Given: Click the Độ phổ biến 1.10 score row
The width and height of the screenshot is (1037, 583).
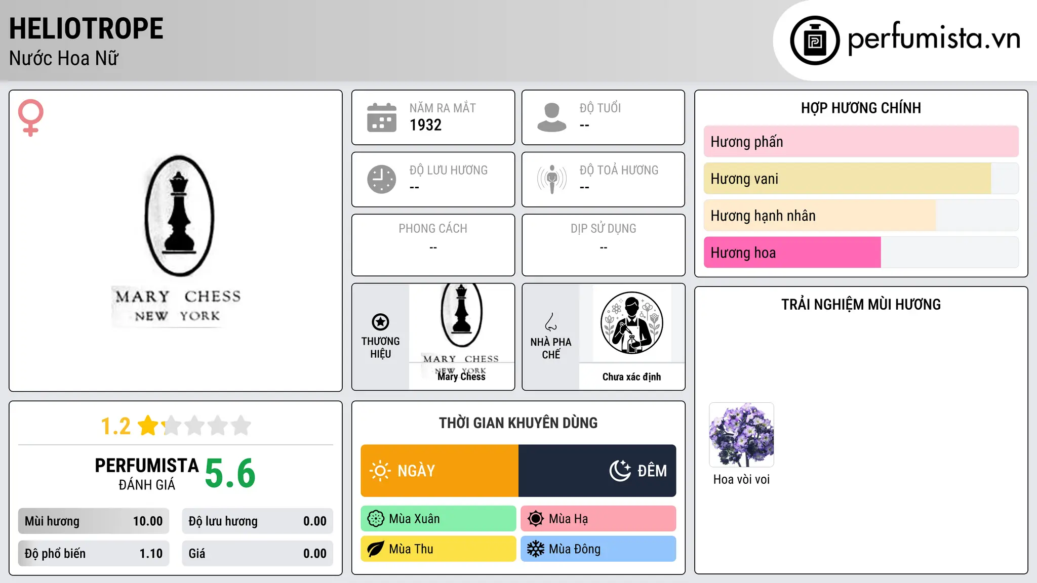Looking at the screenshot, I should [x=94, y=554].
